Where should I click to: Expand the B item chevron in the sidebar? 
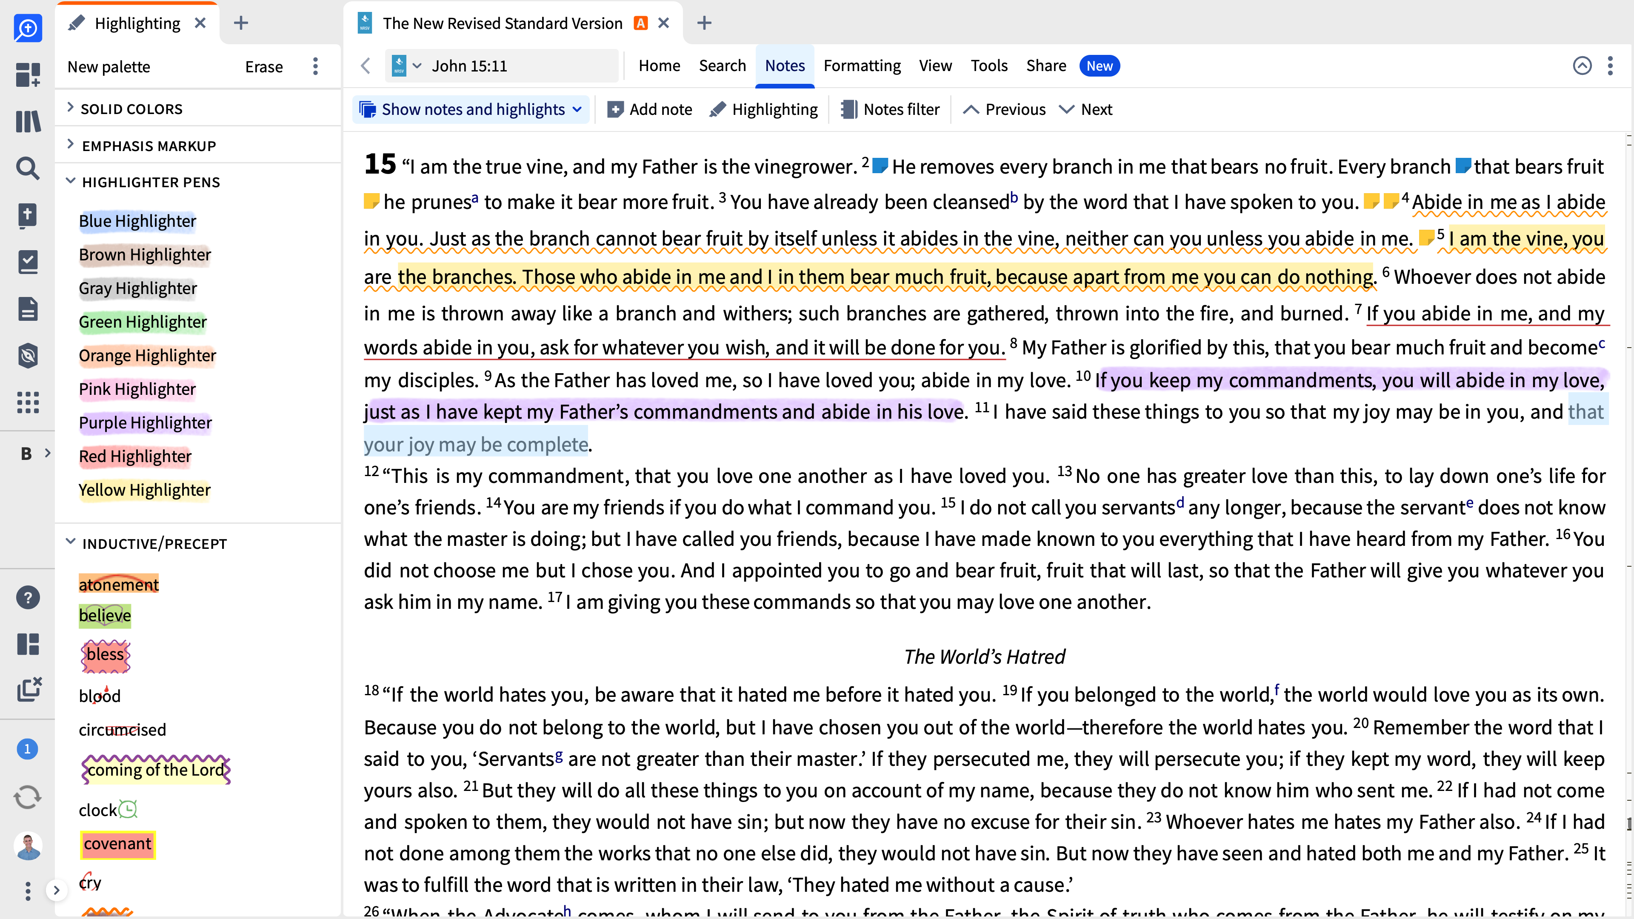[48, 453]
